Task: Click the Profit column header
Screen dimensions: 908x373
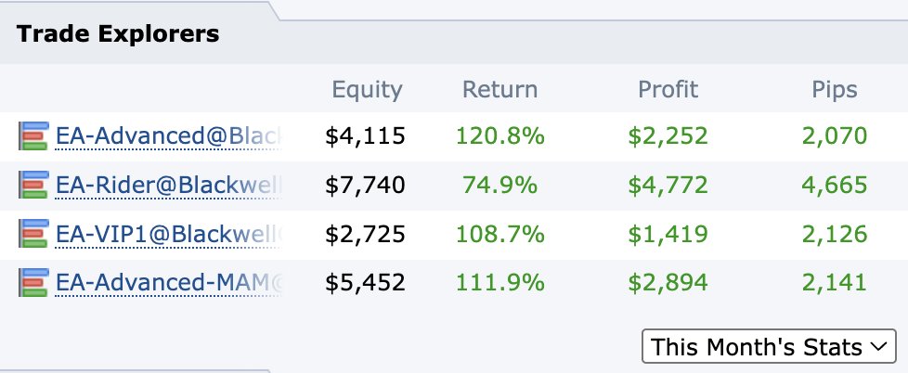Action: 668,90
